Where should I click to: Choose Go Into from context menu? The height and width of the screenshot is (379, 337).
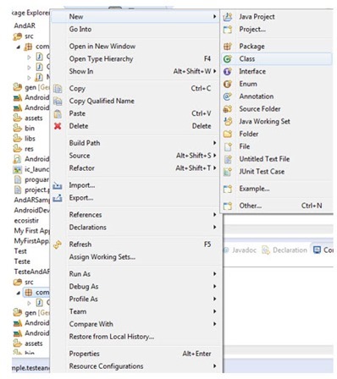click(80, 30)
